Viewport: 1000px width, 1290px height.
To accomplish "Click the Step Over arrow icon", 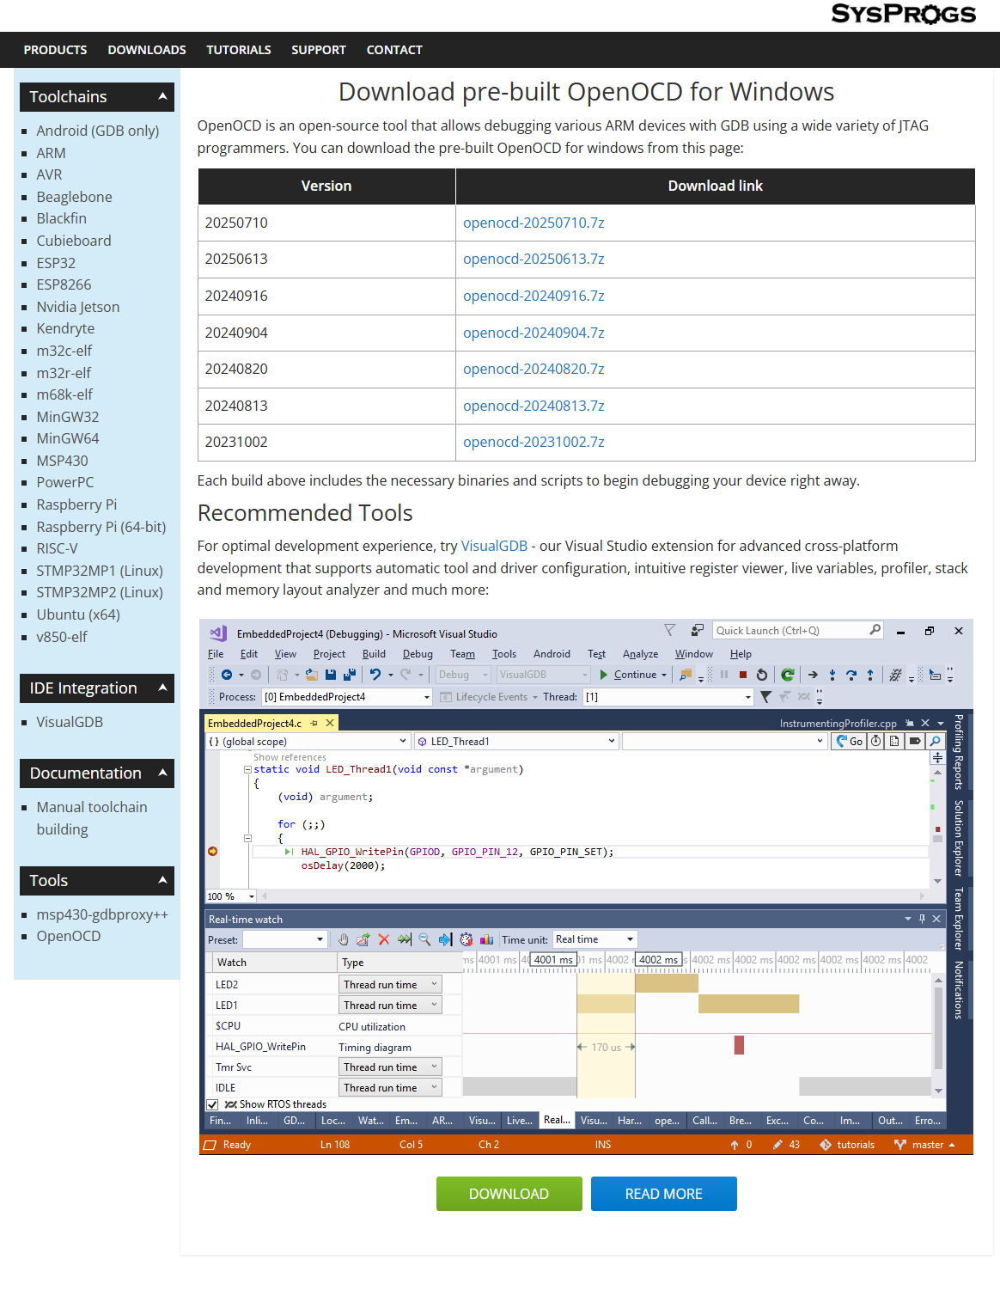I will [851, 675].
